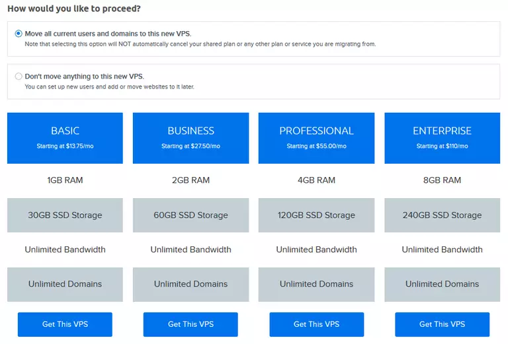This screenshot has height=344, width=508.
Task: Click the BASIC plan header tile
Action: (65, 137)
